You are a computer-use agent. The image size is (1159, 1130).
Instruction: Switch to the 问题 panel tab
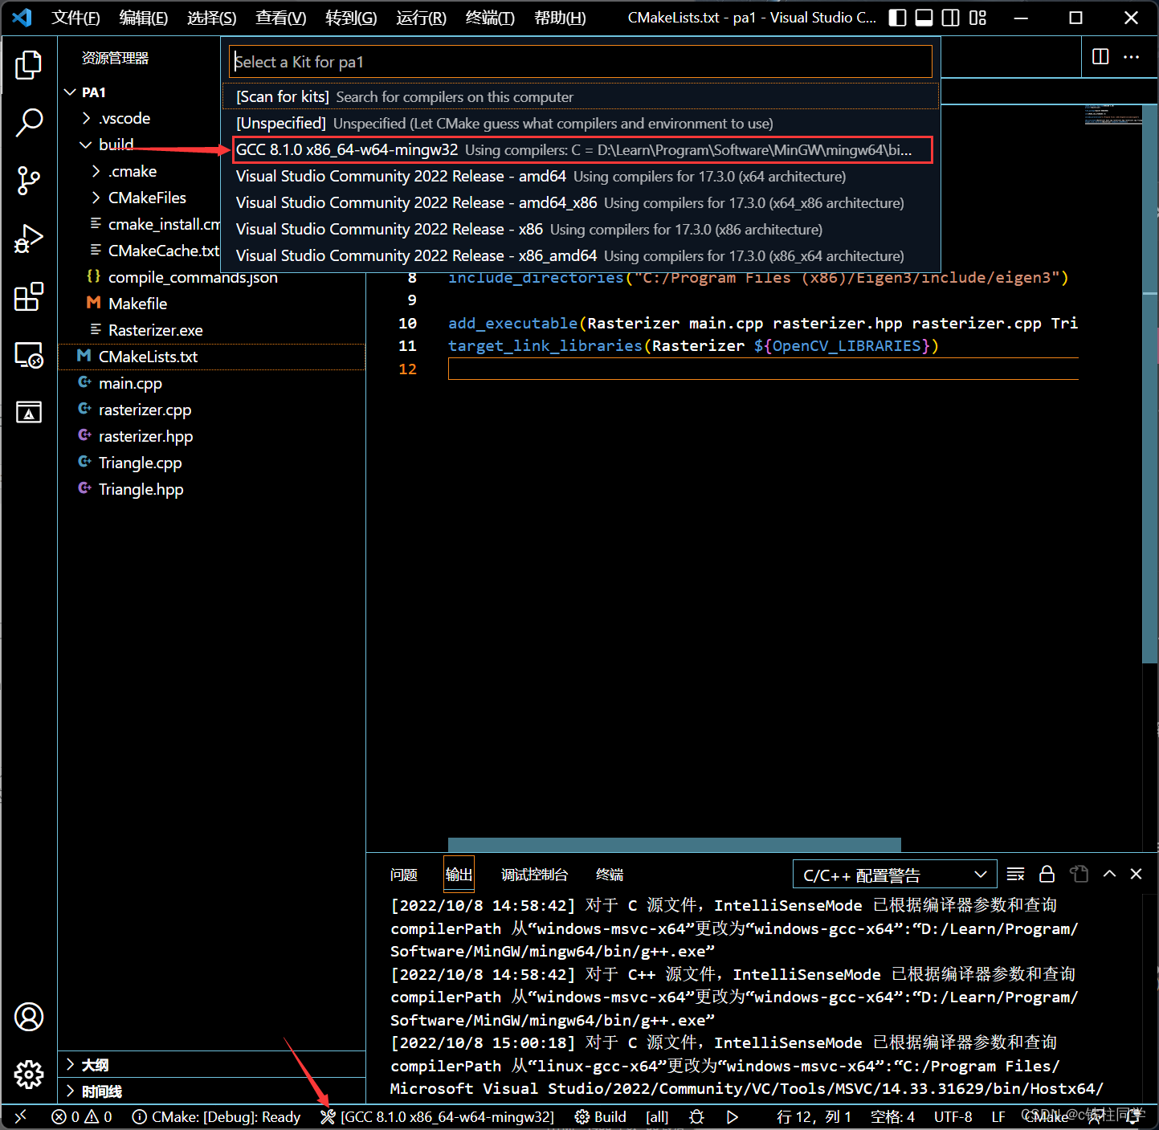(x=404, y=875)
